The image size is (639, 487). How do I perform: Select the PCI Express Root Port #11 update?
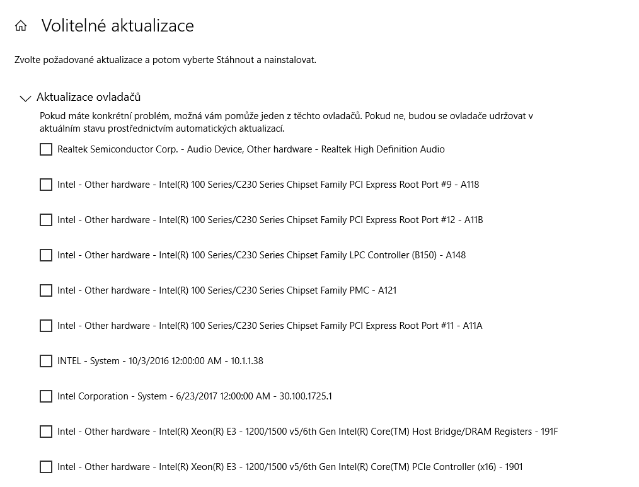(45, 326)
